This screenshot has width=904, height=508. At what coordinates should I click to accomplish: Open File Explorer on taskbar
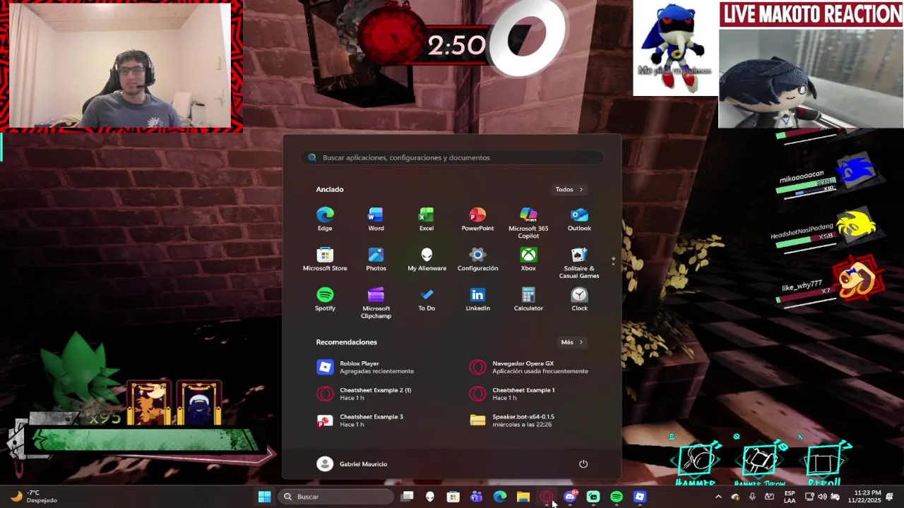523,497
